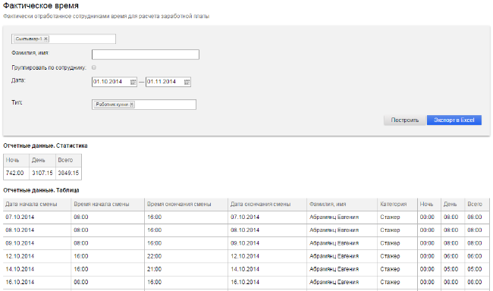Image resolution: width=493 pixels, height=291 pixels.
Task: Click the location tag field containing Сыктывкар-1
Action: 64,39
